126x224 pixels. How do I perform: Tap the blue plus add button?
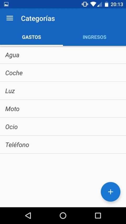click(111, 192)
